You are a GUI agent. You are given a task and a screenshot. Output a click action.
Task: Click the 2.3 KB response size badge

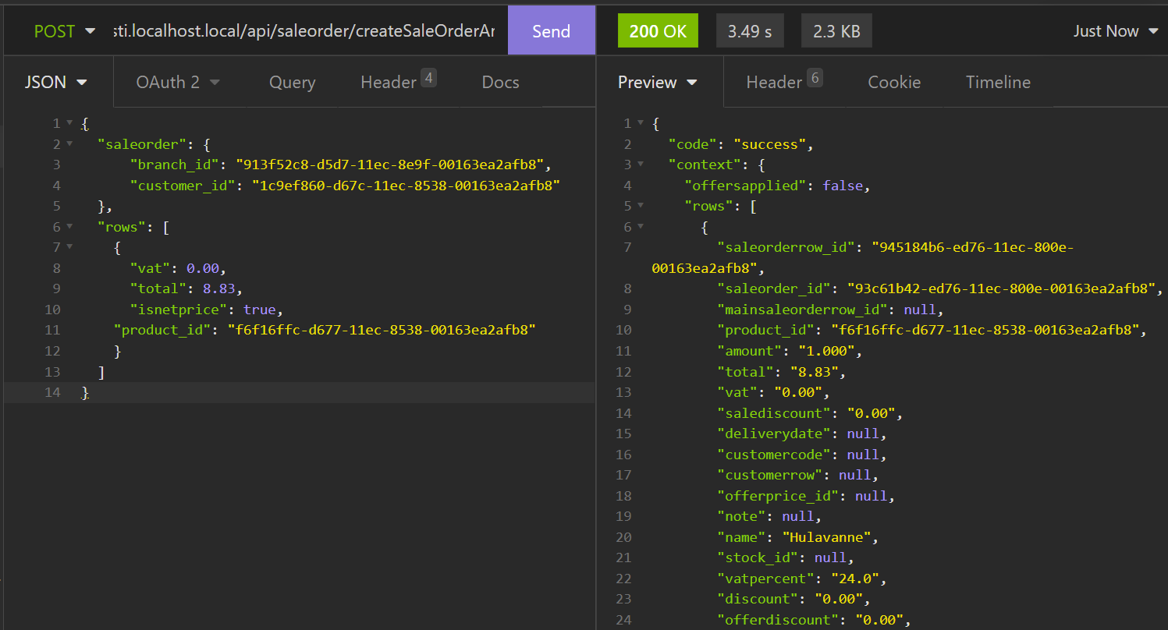click(x=836, y=31)
